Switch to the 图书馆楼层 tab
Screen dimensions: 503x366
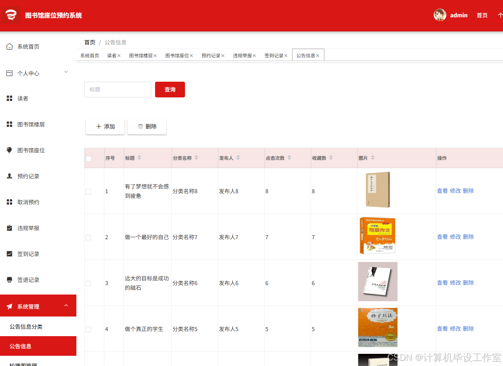pyautogui.click(x=141, y=56)
